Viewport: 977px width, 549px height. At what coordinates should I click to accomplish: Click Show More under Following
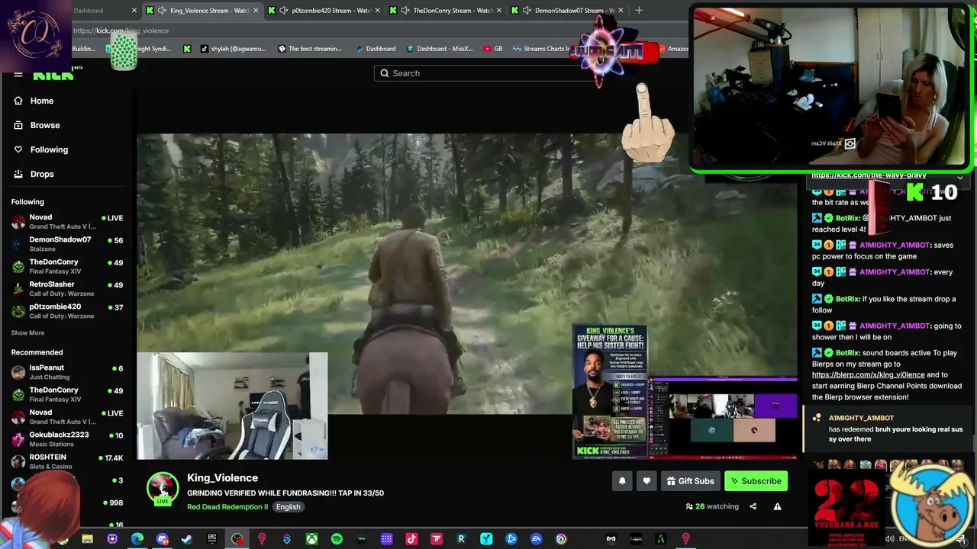(27, 333)
